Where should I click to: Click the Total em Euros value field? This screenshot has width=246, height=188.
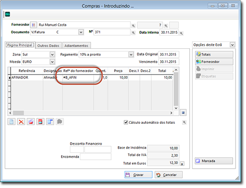tap(163, 163)
